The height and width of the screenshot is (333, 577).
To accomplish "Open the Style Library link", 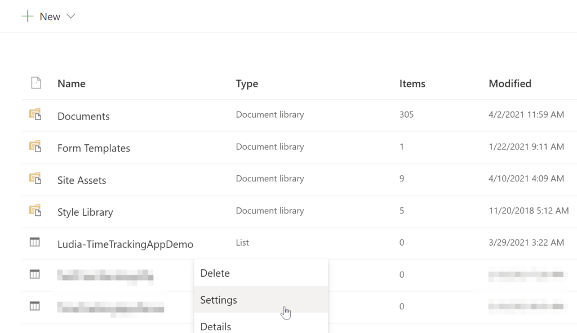I will pos(85,212).
